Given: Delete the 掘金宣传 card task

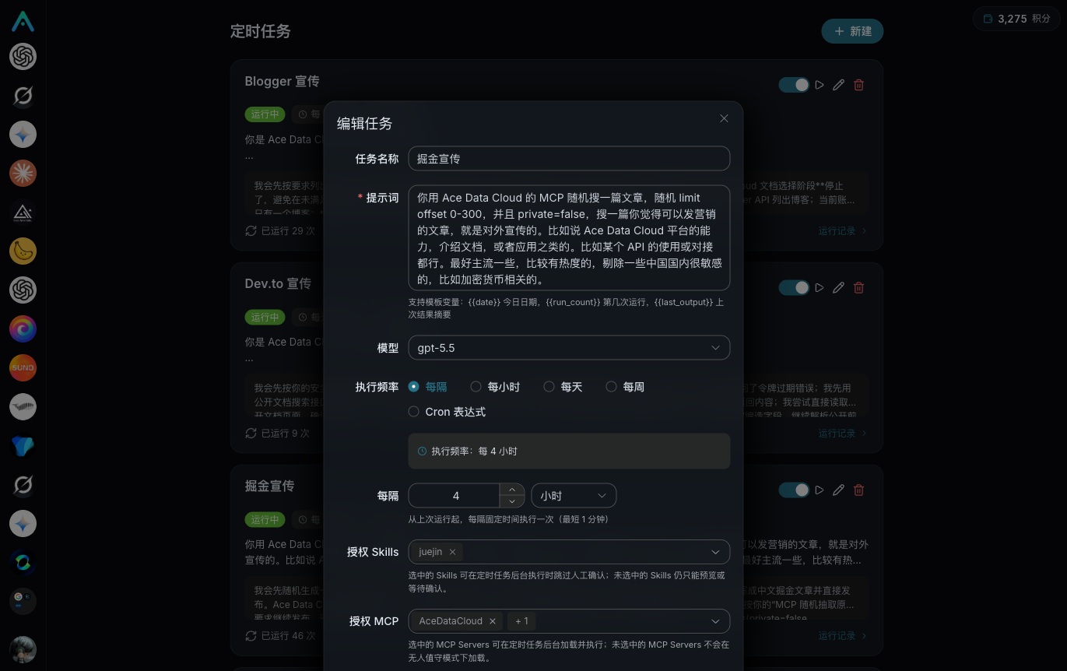Looking at the screenshot, I should pos(858,490).
